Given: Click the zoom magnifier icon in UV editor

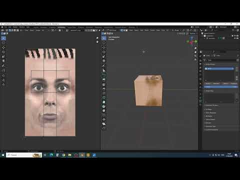Looking at the screenshot, I should [97, 38].
